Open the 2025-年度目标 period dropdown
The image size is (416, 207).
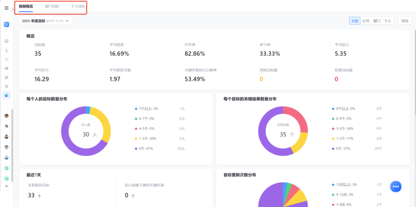(x=45, y=21)
